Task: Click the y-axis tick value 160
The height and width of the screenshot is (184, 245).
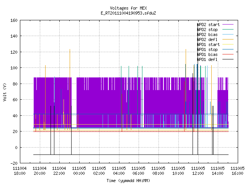Action: [14, 20]
